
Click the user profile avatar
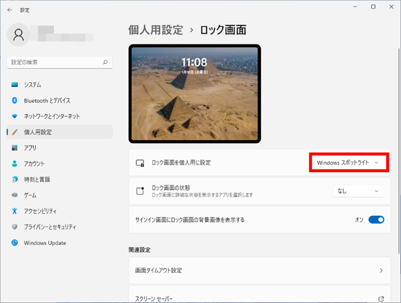click(19, 35)
